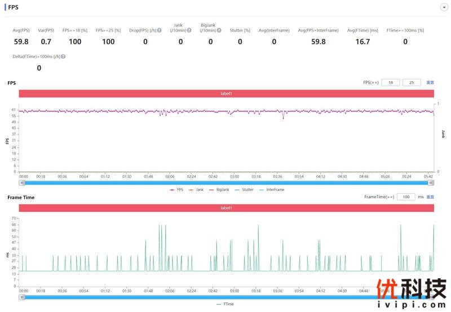This screenshot has width=451, height=312.
Task: Toggle Stutter series in legend
Action: [244, 190]
